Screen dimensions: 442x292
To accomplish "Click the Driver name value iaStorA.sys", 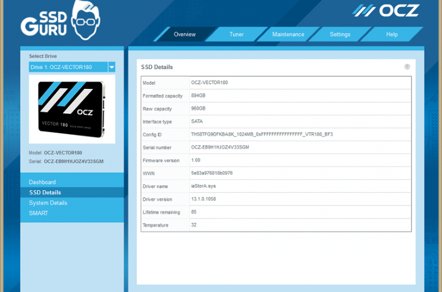I will [203, 186].
